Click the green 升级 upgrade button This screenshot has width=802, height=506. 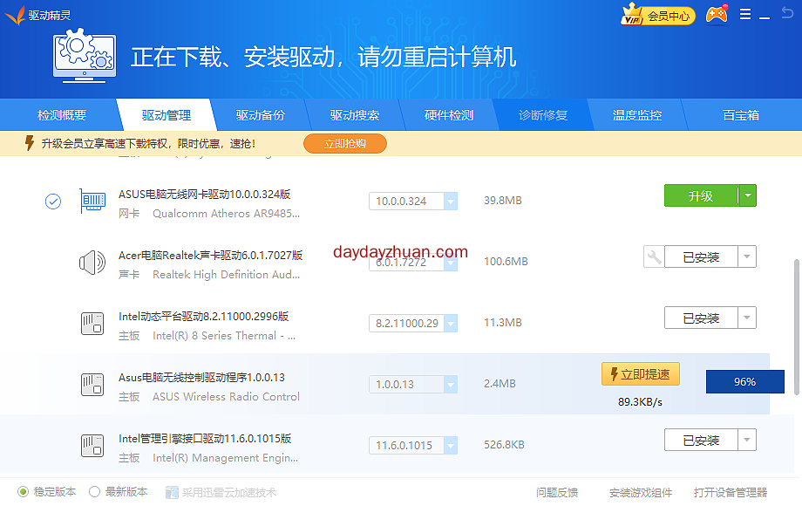click(701, 195)
